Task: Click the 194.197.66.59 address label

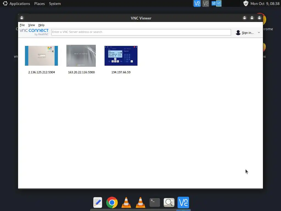Action: click(x=121, y=72)
